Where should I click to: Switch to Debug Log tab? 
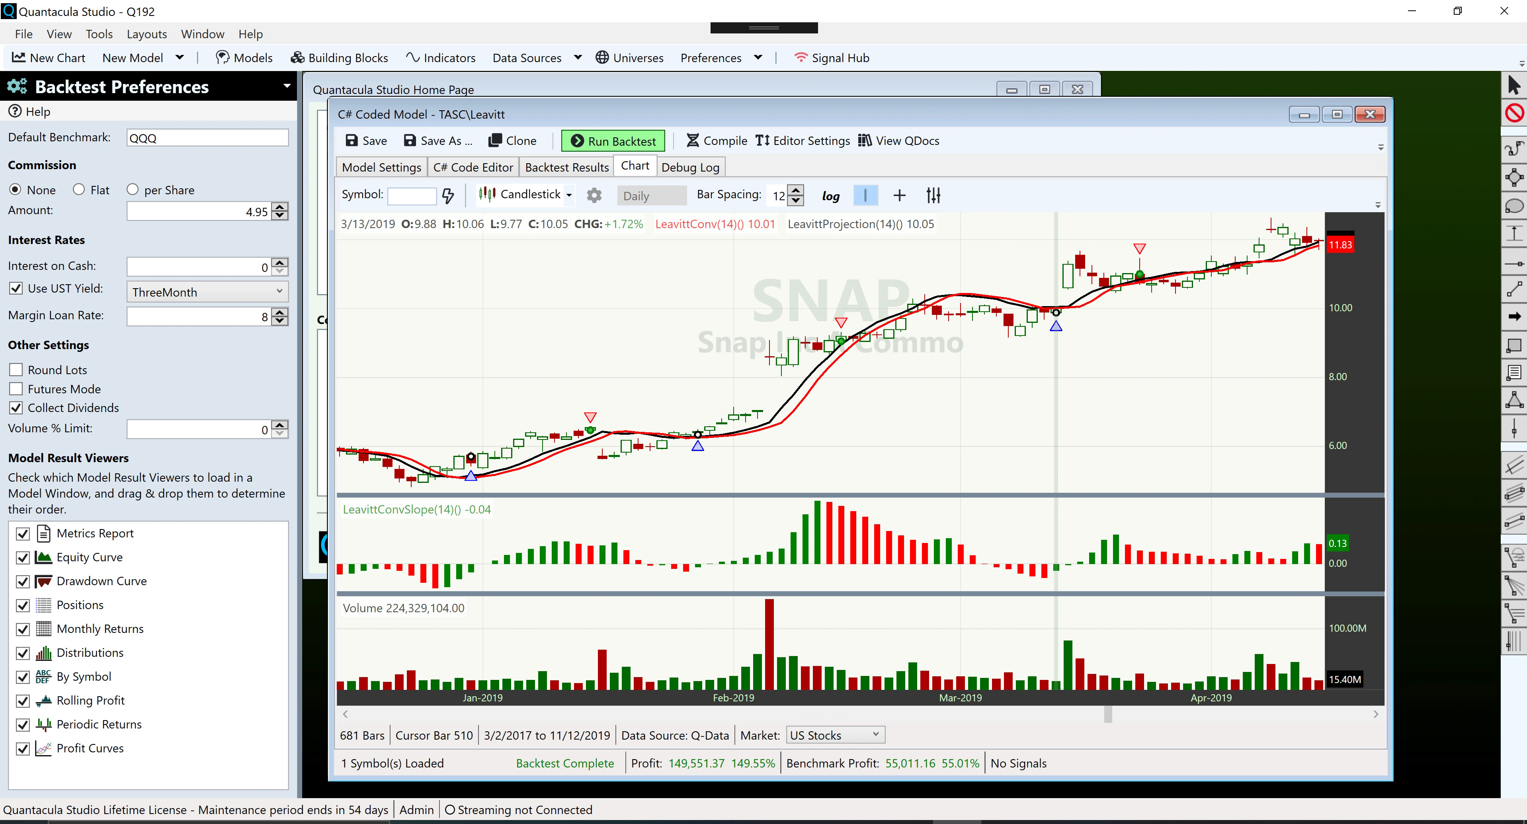coord(690,167)
